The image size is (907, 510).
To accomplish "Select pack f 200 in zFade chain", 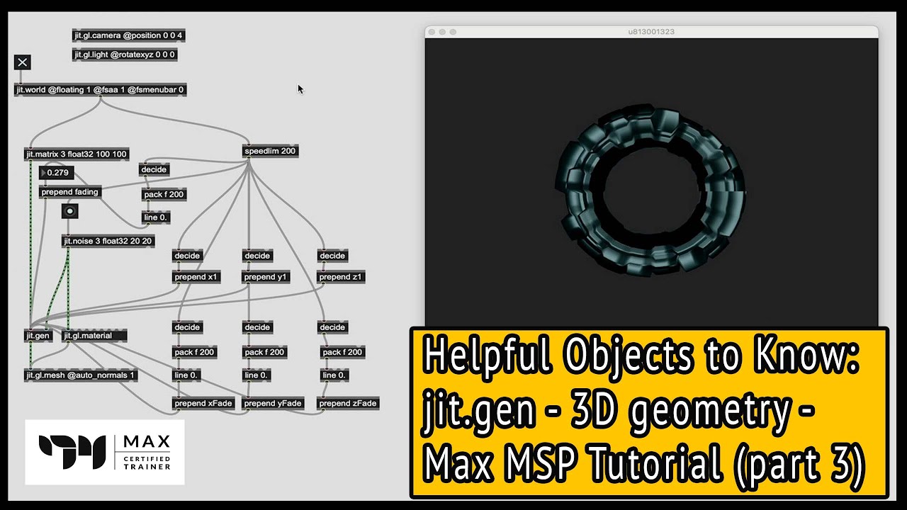I will pyautogui.click(x=343, y=352).
